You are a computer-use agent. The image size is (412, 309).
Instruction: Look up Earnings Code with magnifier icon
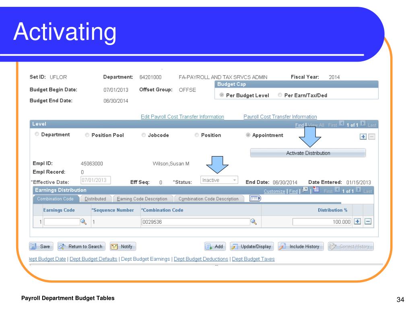[84, 222]
